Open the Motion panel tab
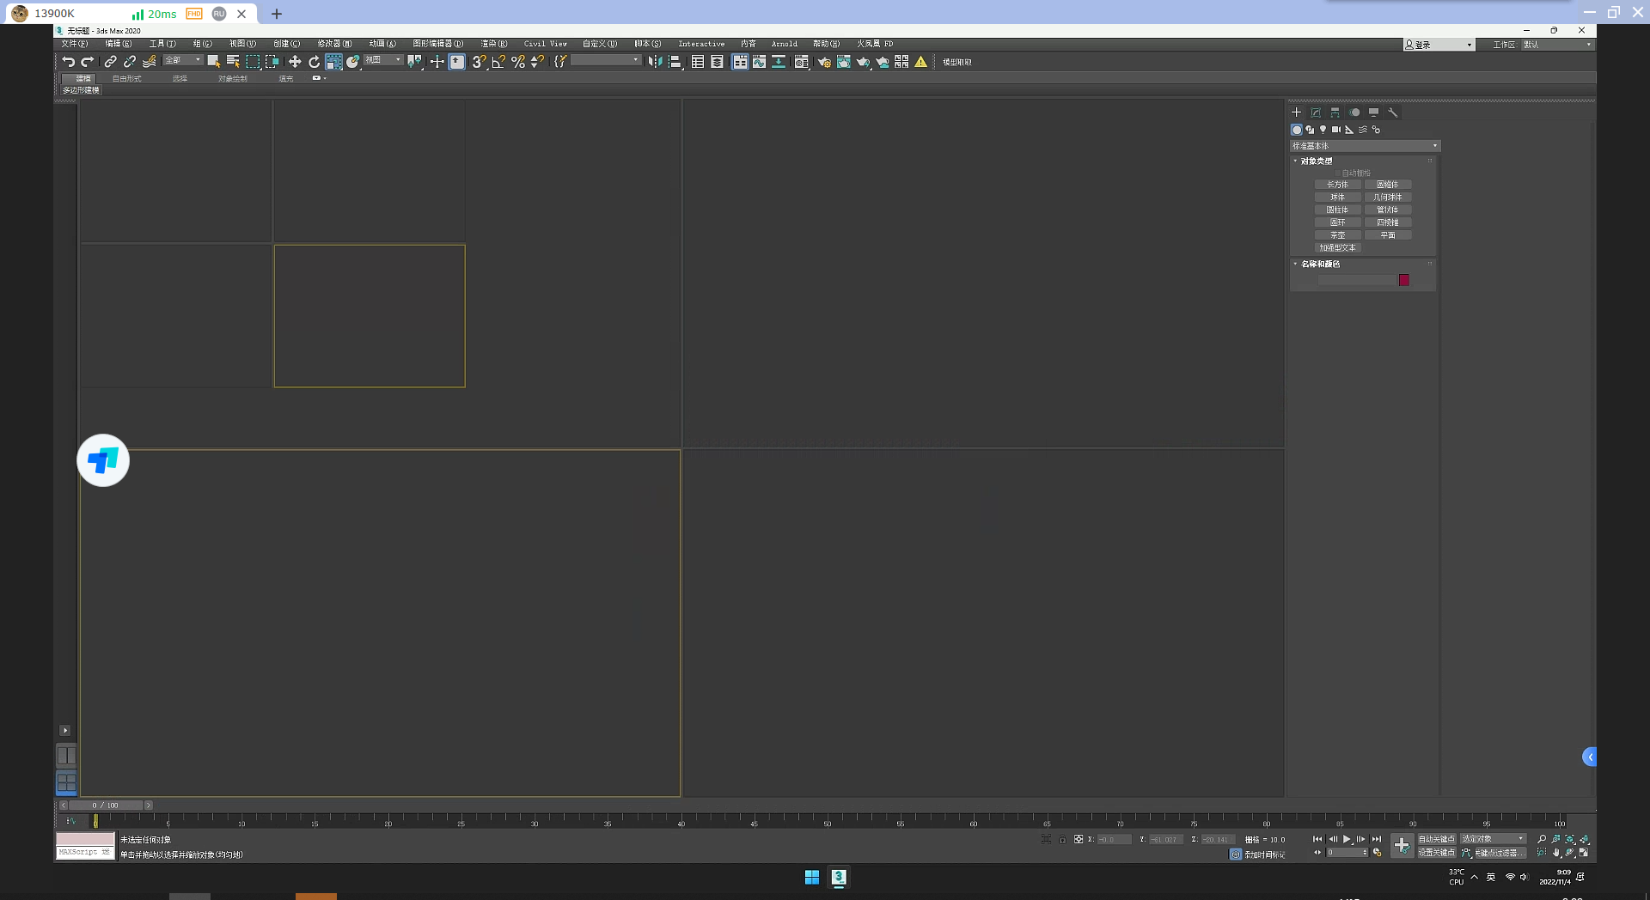The width and height of the screenshot is (1650, 900). [1354, 112]
